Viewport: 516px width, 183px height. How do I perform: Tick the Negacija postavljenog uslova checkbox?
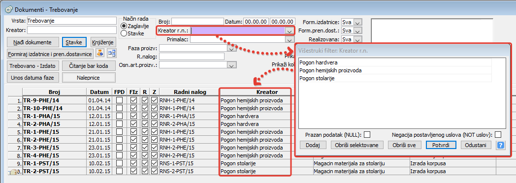498,134
